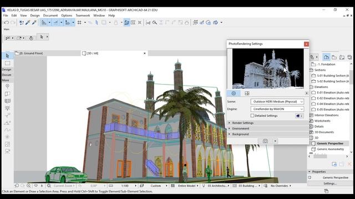Close the PhotoRendering Settings palette
Viewport: 355px width, 199px height.
[306, 44]
